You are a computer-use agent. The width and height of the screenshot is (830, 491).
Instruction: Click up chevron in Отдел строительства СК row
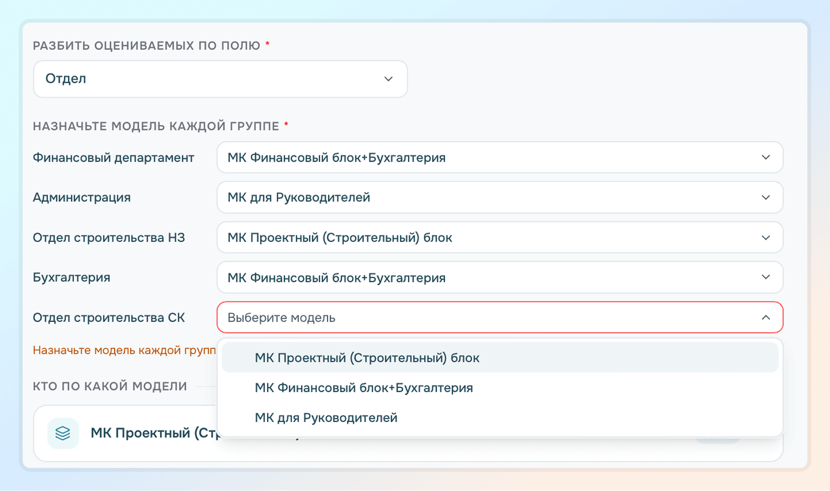coord(766,317)
